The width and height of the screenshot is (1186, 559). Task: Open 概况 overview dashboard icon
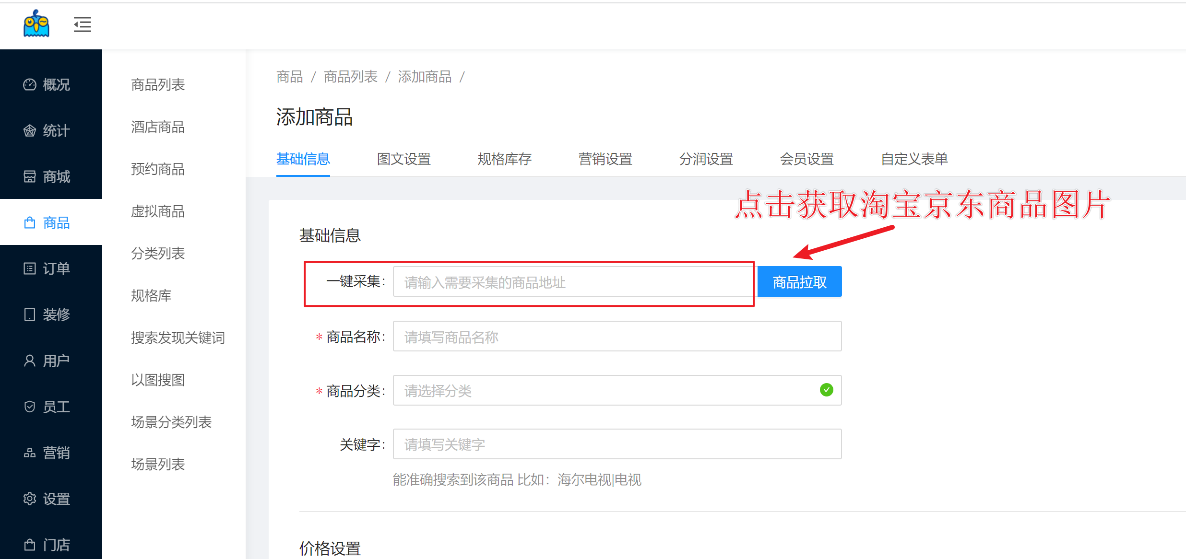(x=30, y=85)
